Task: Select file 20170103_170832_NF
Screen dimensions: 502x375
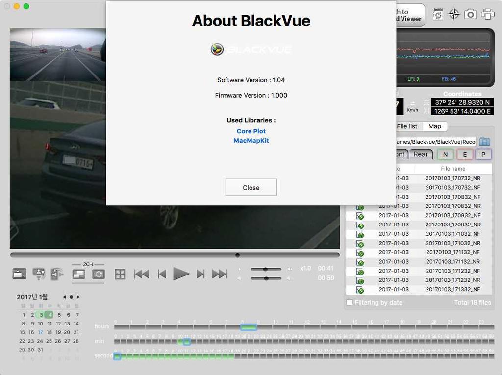Action: [x=453, y=197]
